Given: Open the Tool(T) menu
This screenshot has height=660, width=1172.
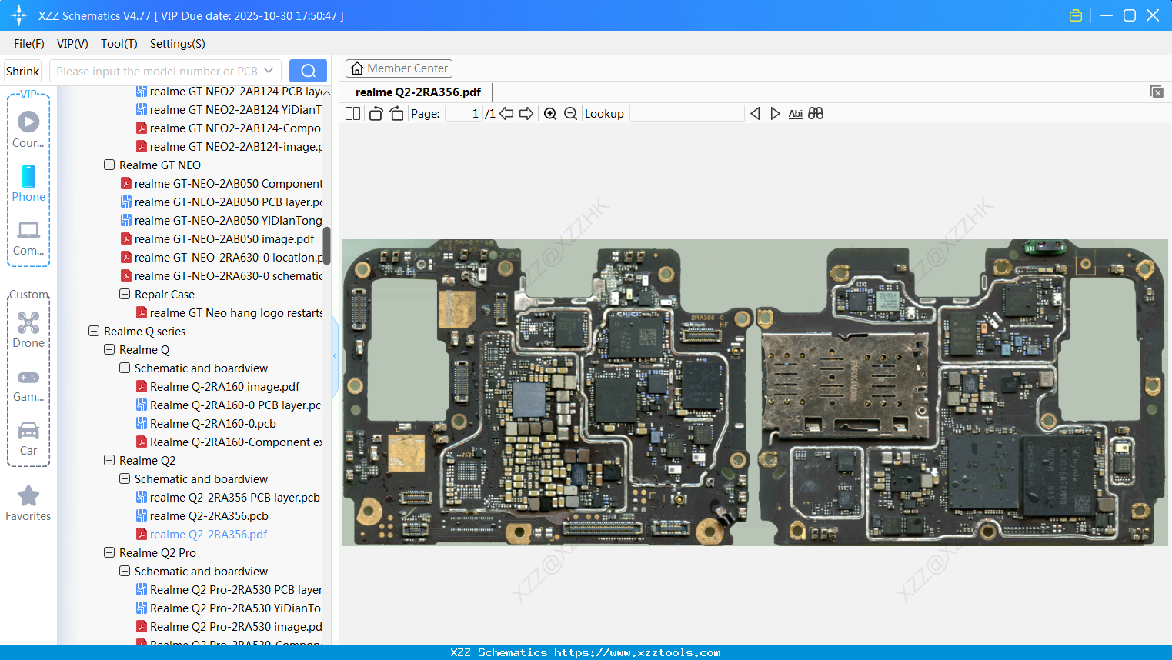Looking at the screenshot, I should point(119,44).
